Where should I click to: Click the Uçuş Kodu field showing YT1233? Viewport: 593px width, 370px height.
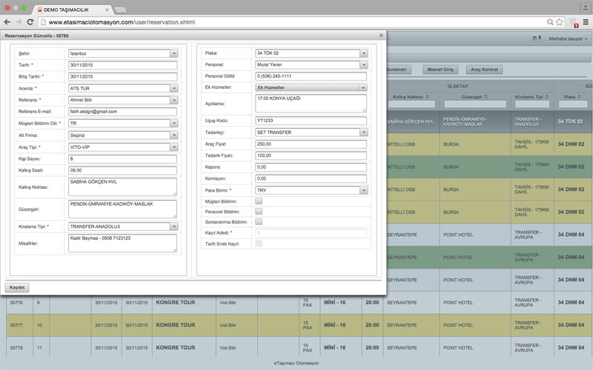[x=311, y=121]
